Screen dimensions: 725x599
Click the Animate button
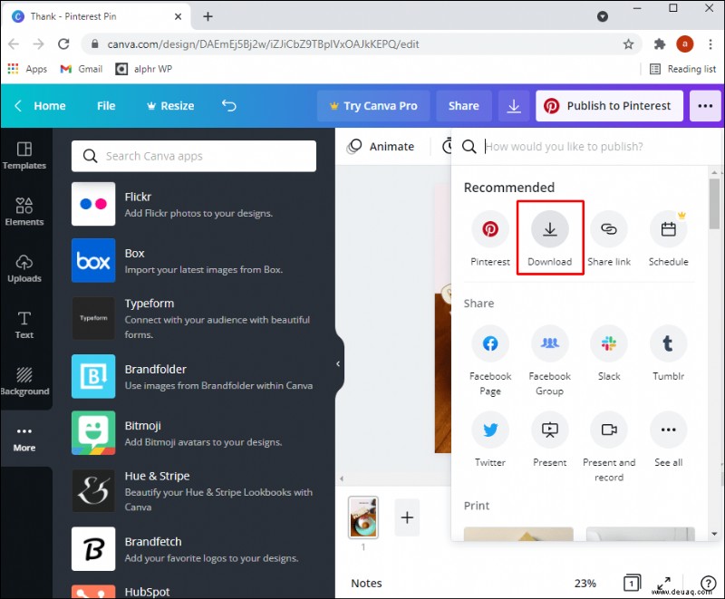381,147
